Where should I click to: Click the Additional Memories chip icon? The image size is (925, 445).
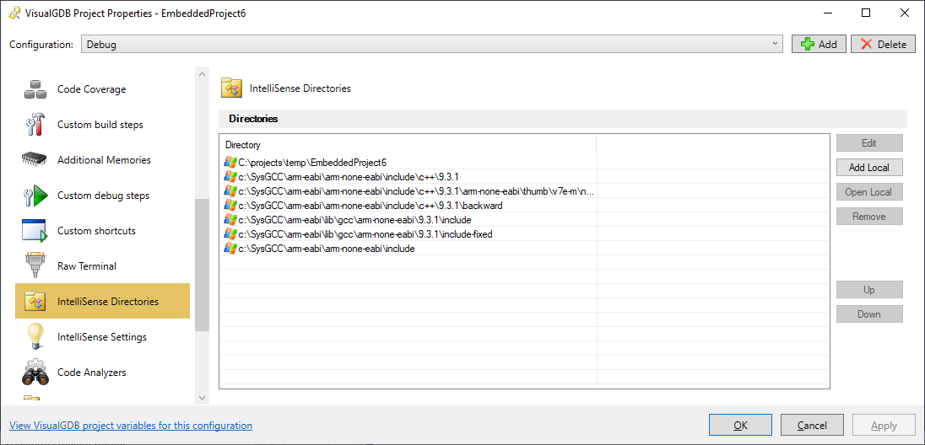(35, 160)
